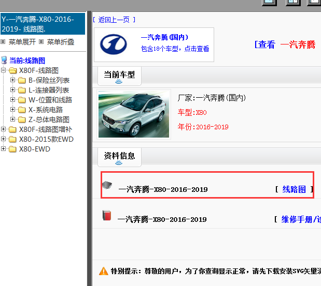
Task: Click the icon next to 菜单折叠
Action: click(41, 42)
